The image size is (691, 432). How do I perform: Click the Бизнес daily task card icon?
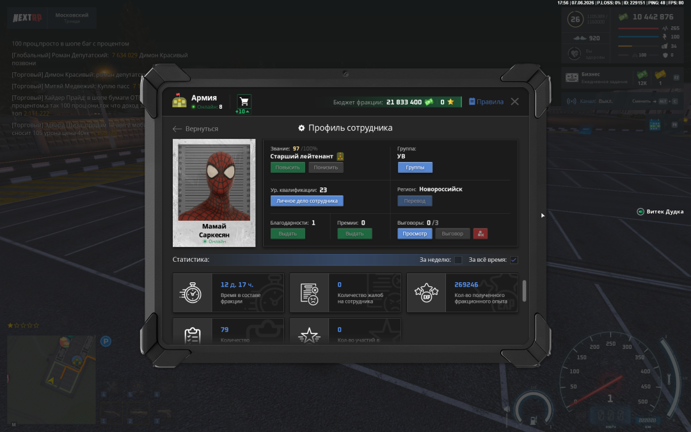pyautogui.click(x=571, y=77)
